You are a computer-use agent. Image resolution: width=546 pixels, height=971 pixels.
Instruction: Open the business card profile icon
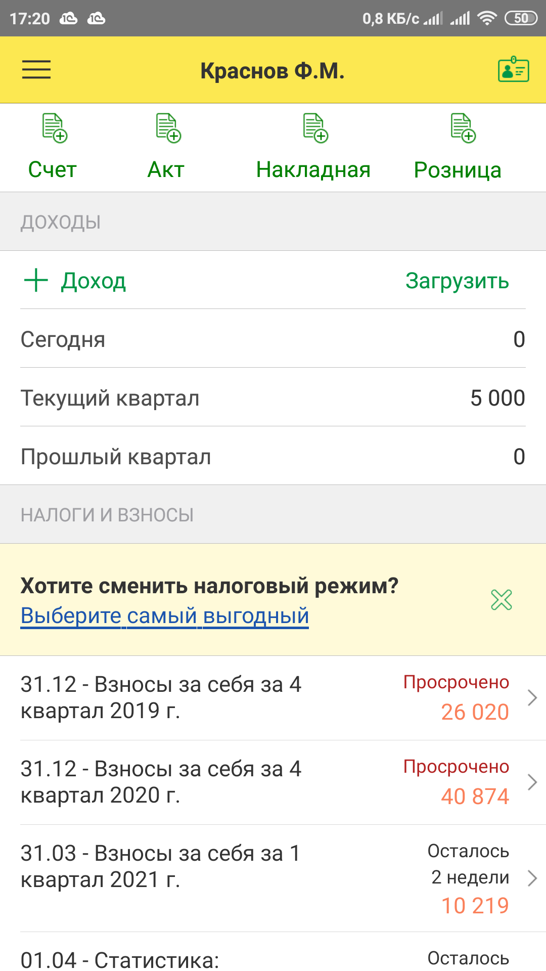(x=513, y=70)
